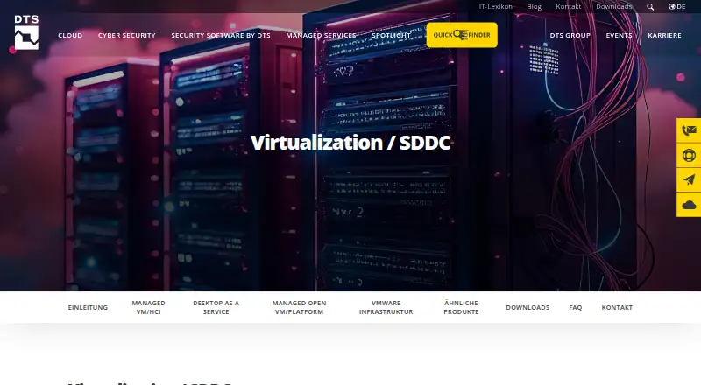Image resolution: width=701 pixels, height=385 pixels.
Task: Jump to the Desktop as a Service section
Action: tap(216, 307)
